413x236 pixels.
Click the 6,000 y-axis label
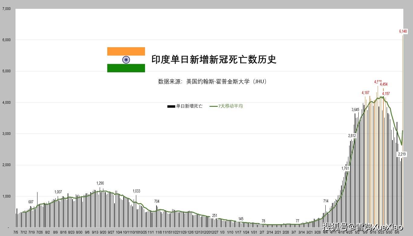(6, 40)
